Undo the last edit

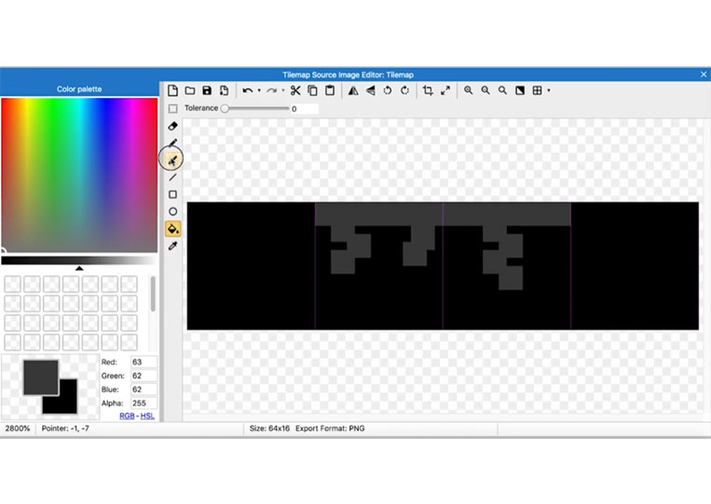pyautogui.click(x=247, y=90)
